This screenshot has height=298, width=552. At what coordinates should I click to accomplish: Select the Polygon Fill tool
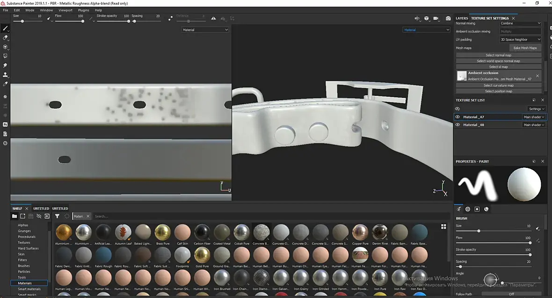coord(5,56)
